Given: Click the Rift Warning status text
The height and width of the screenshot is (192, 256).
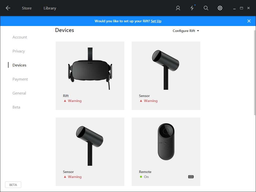Looking at the screenshot, I should (75, 101).
